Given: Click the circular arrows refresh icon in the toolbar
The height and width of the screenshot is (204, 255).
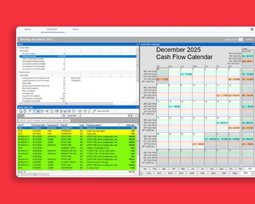Looking at the screenshot, I should point(89,111).
